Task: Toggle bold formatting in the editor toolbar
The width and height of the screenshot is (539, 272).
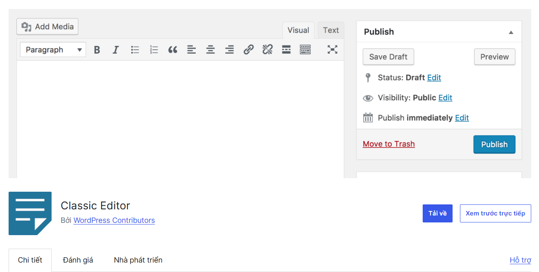Action: pos(97,49)
